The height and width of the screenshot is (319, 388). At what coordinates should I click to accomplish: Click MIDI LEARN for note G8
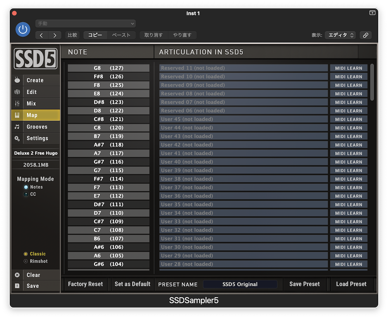(348, 68)
